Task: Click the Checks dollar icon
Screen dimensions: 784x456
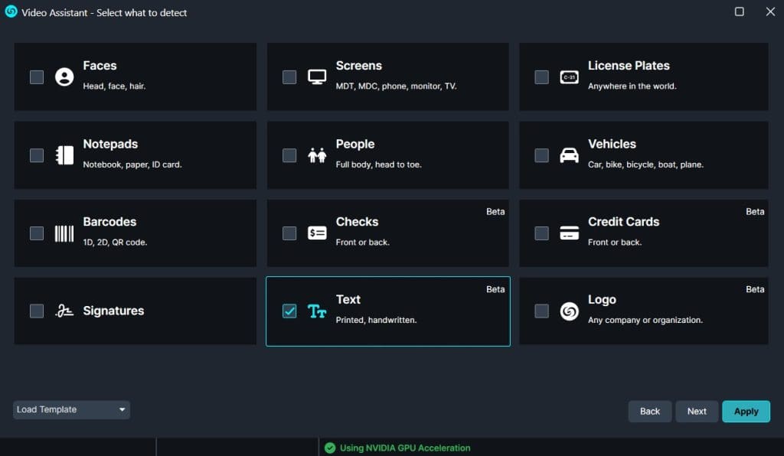Action: [317, 233]
